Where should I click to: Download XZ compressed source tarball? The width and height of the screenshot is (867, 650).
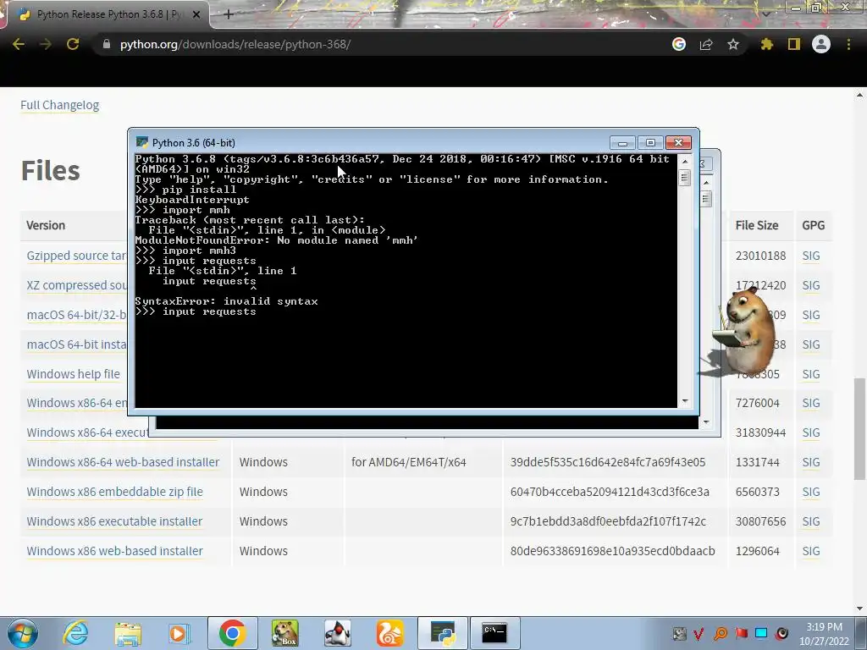(76, 285)
